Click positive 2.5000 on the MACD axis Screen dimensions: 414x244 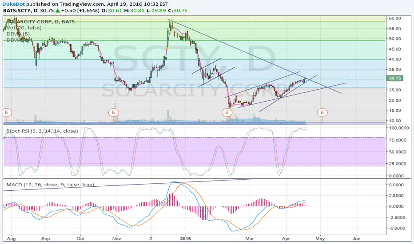click(396, 196)
